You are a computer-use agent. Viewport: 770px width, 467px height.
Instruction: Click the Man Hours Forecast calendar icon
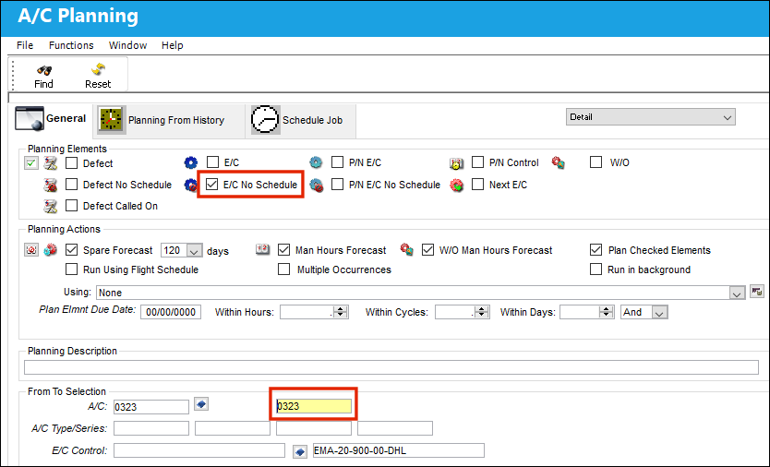(263, 249)
